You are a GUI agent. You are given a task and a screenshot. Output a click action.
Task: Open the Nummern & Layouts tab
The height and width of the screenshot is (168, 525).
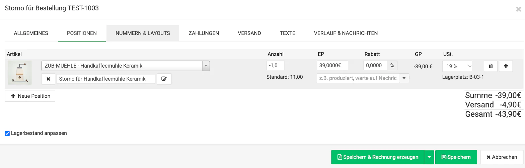pyautogui.click(x=143, y=33)
